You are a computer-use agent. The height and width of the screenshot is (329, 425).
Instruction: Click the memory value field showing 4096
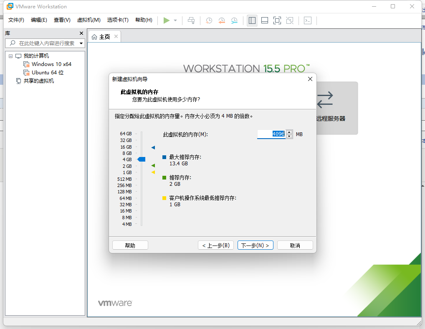click(271, 134)
